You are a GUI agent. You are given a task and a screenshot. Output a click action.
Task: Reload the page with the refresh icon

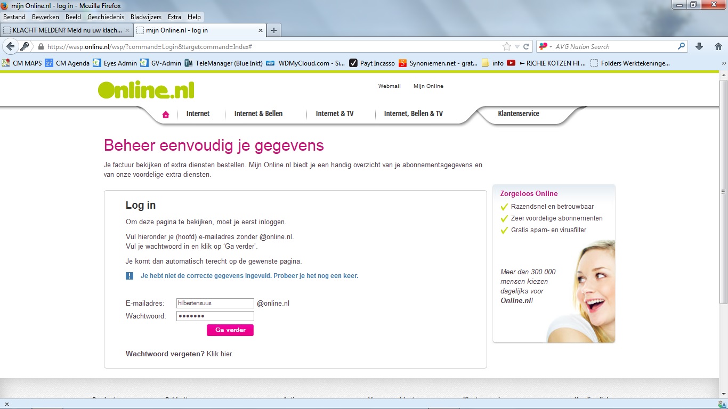coord(526,46)
